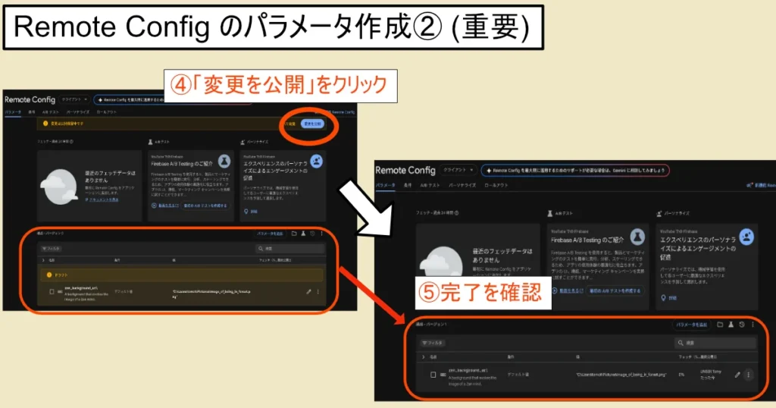Click parameter search field in step 4 screenshot

tap(290, 249)
